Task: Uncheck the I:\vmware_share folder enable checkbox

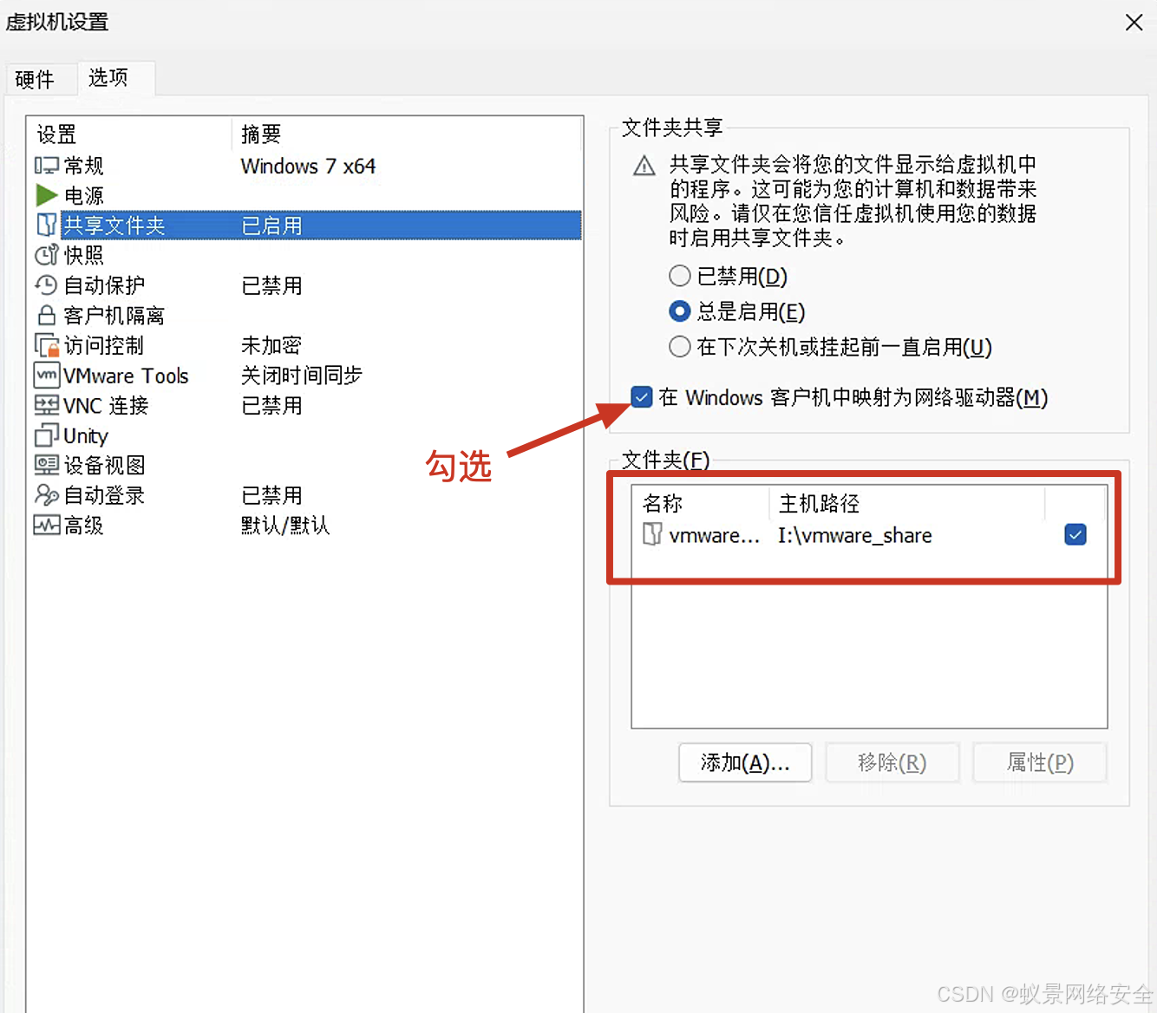Action: pyautogui.click(x=1075, y=534)
